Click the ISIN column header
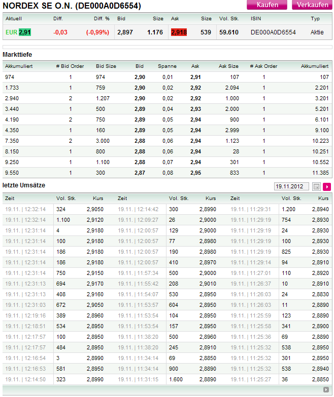 point(256,18)
